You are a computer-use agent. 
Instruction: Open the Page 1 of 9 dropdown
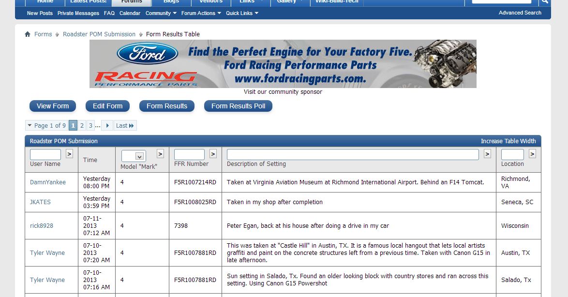point(46,125)
